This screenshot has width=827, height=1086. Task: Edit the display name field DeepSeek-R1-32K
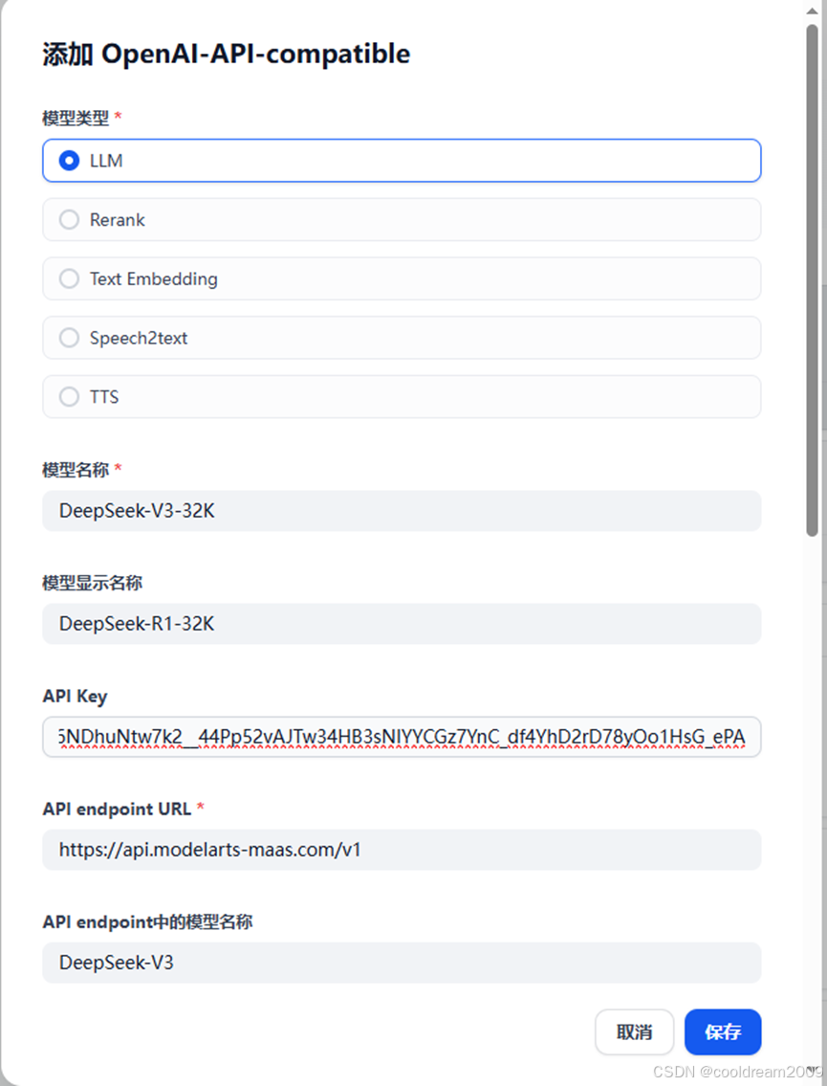(402, 624)
